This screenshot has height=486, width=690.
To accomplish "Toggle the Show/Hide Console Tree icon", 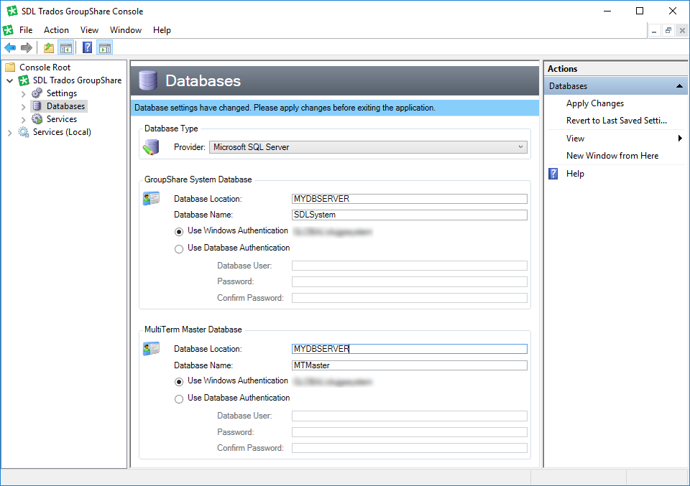I will click(65, 48).
